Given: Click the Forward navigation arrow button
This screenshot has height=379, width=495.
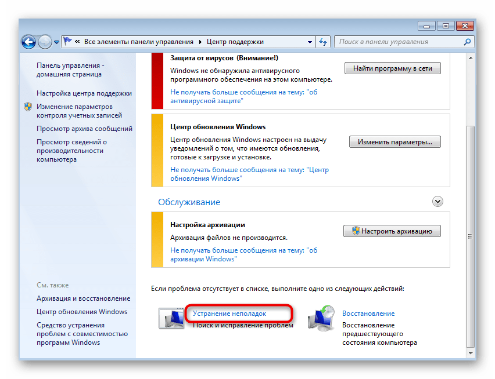Looking at the screenshot, I should pos(45,42).
